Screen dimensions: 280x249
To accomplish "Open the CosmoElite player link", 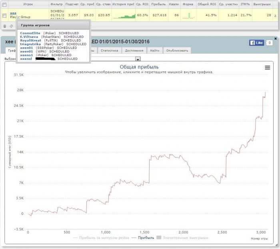I will tap(30, 33).
